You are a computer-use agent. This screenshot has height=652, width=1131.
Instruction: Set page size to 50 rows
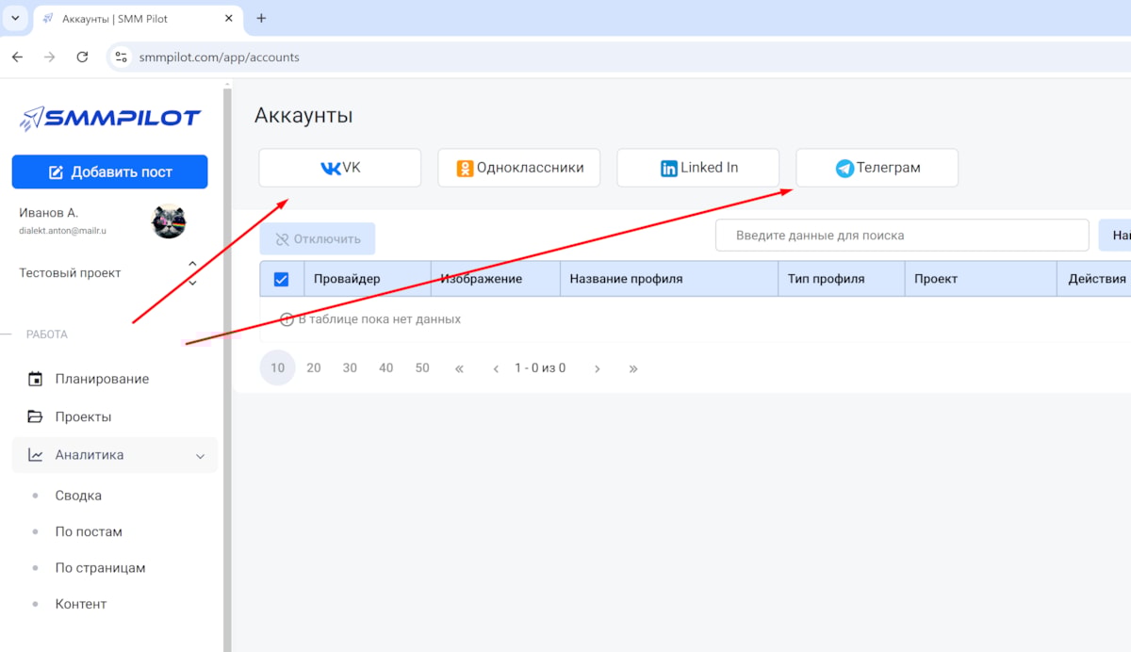[422, 368]
